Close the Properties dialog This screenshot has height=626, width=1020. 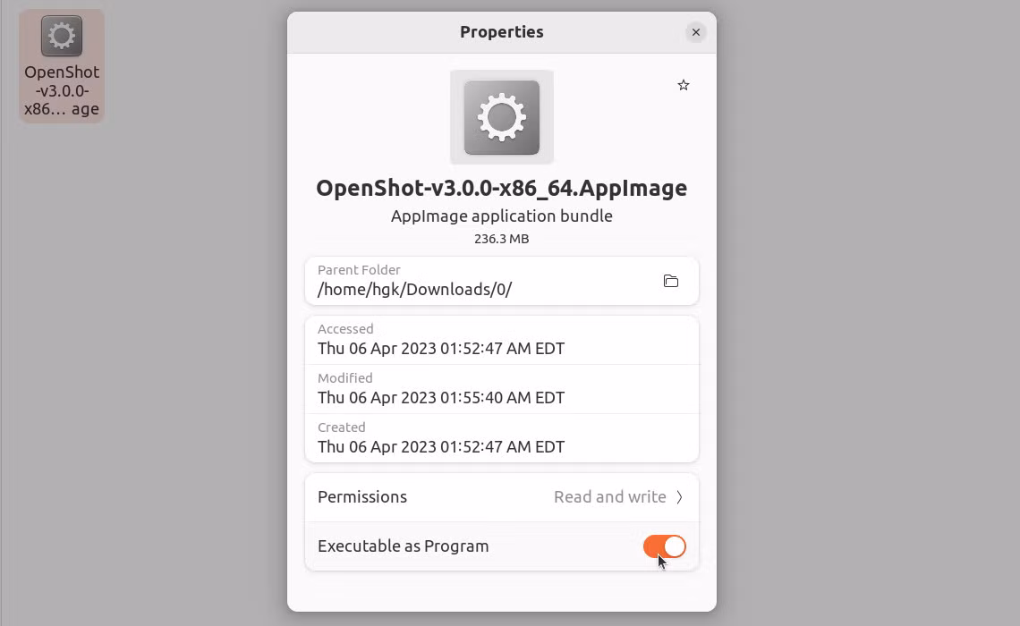coord(696,32)
